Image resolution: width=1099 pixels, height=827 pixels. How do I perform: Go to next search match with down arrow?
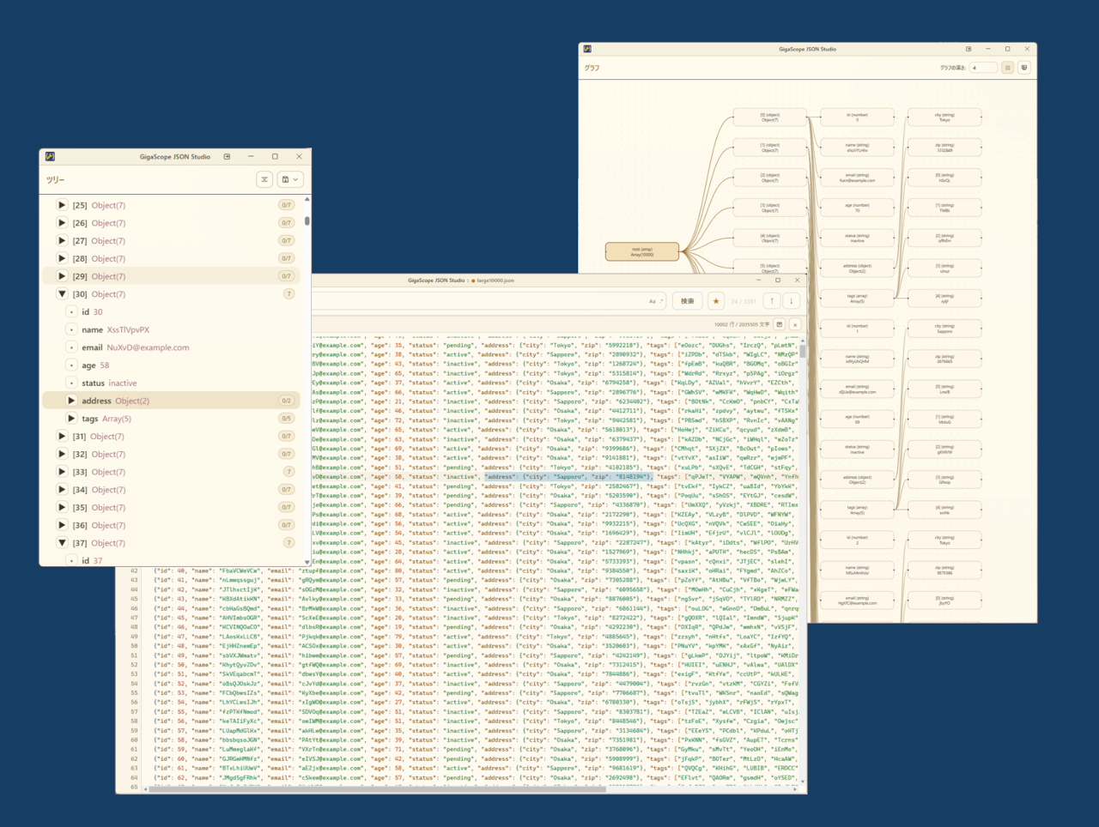792,301
